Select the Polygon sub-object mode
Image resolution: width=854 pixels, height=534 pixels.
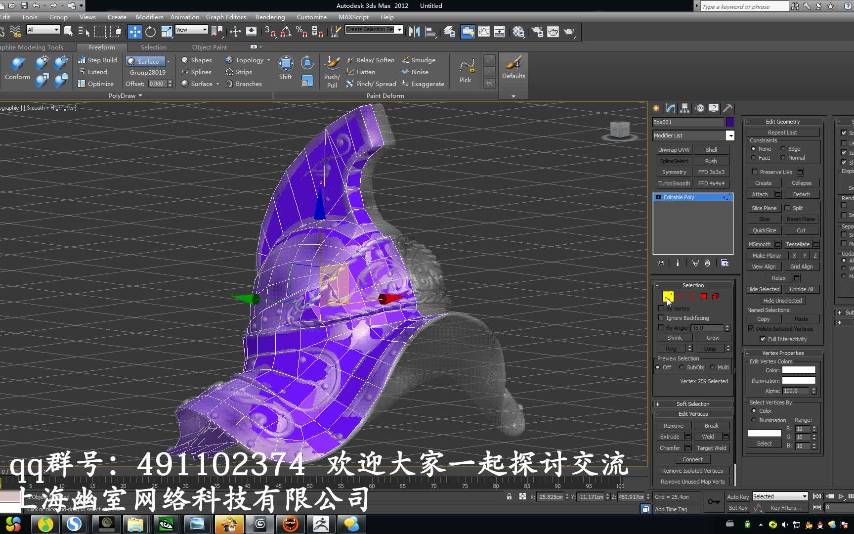(x=703, y=297)
